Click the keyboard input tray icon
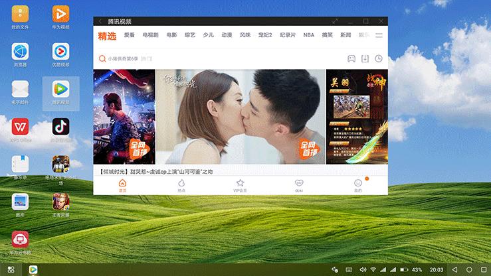This screenshot has width=491, height=276. coord(349,269)
